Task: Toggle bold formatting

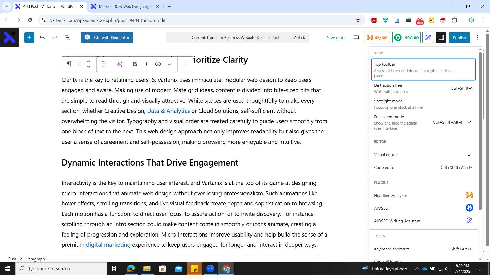Action: [x=135, y=64]
